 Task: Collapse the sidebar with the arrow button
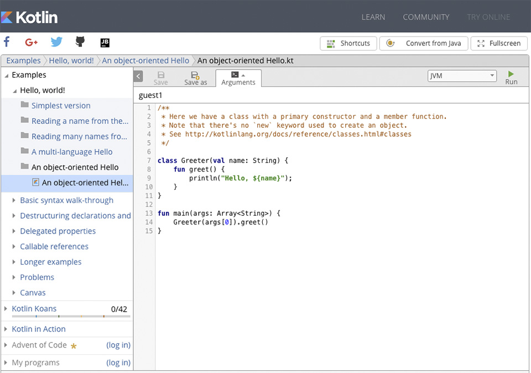(138, 76)
